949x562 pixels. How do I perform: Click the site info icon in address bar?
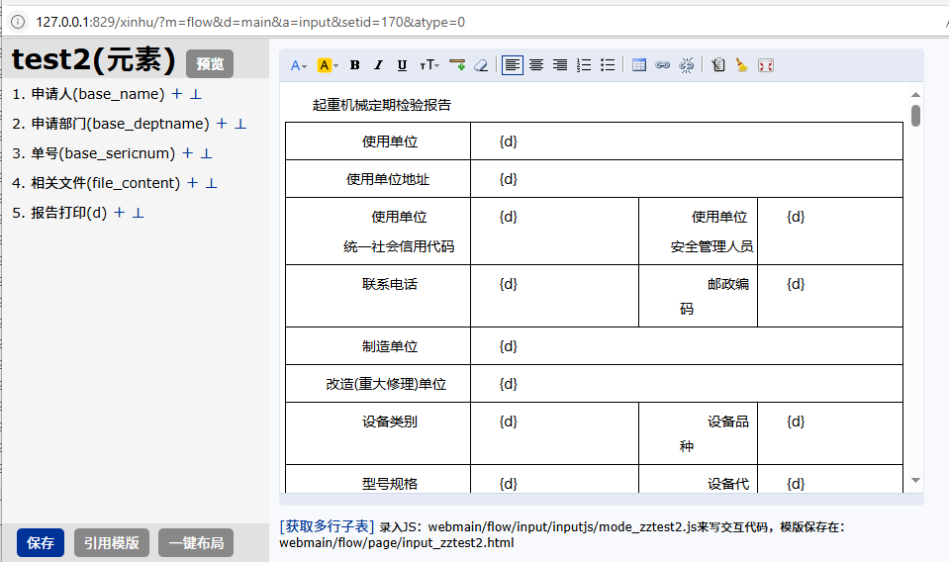(x=18, y=22)
